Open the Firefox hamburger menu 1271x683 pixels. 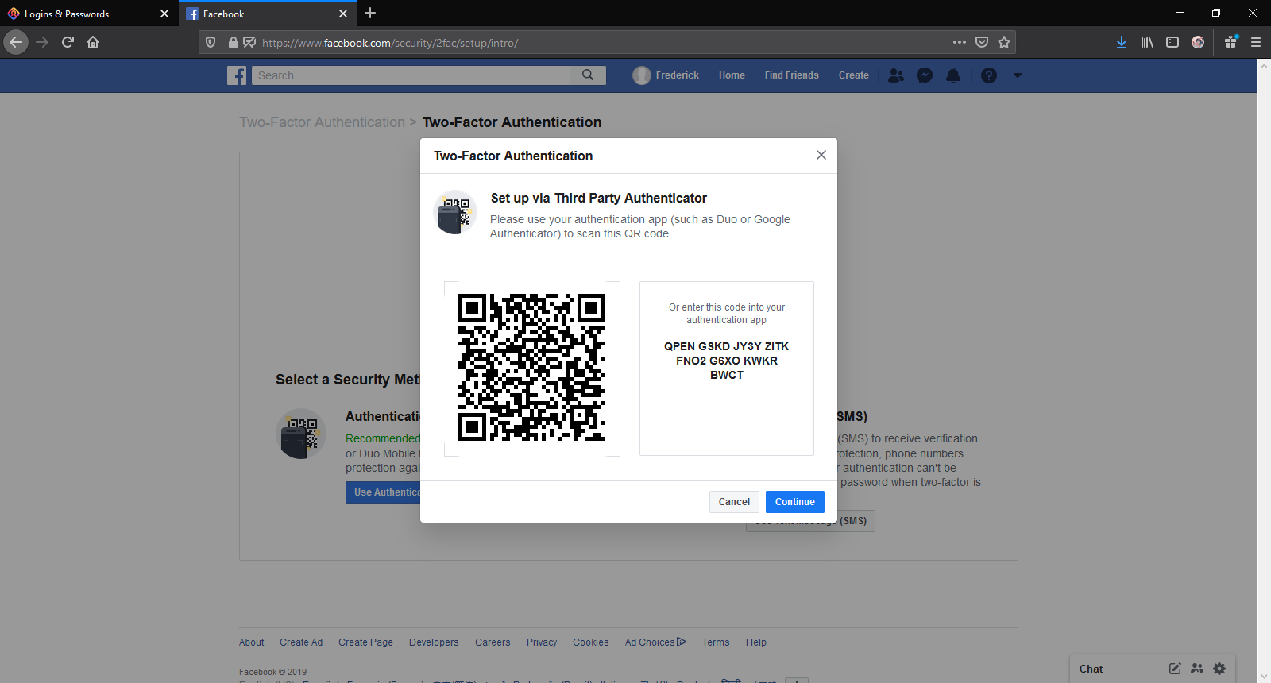pos(1256,42)
